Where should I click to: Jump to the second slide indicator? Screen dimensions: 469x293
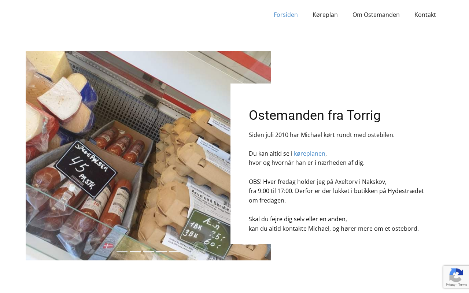pyautogui.click(x=135, y=252)
